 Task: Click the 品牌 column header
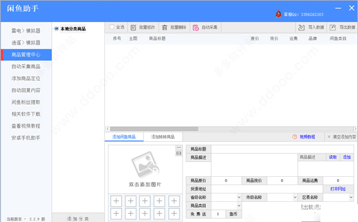(x=313, y=39)
